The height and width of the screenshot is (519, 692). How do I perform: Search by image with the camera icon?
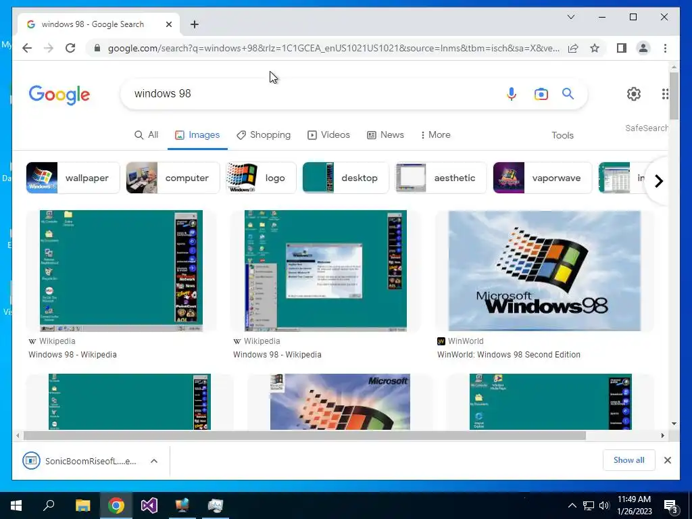[x=541, y=94]
